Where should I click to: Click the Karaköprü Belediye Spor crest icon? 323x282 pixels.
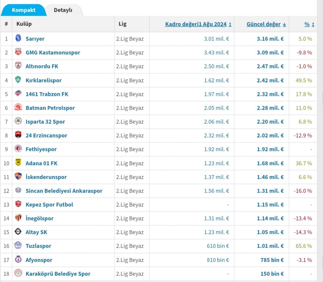tap(18, 273)
